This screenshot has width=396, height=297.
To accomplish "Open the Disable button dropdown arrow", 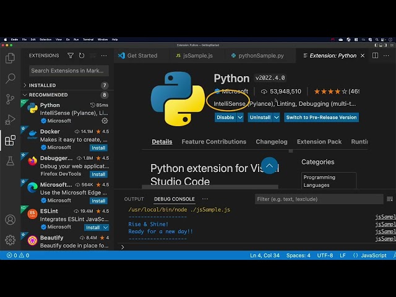I will click(240, 118).
